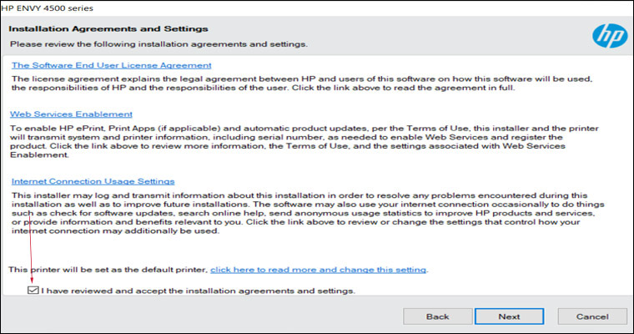Open the Web Services Enablement link
Image resolution: width=634 pixels, height=334 pixels.
click(x=71, y=114)
